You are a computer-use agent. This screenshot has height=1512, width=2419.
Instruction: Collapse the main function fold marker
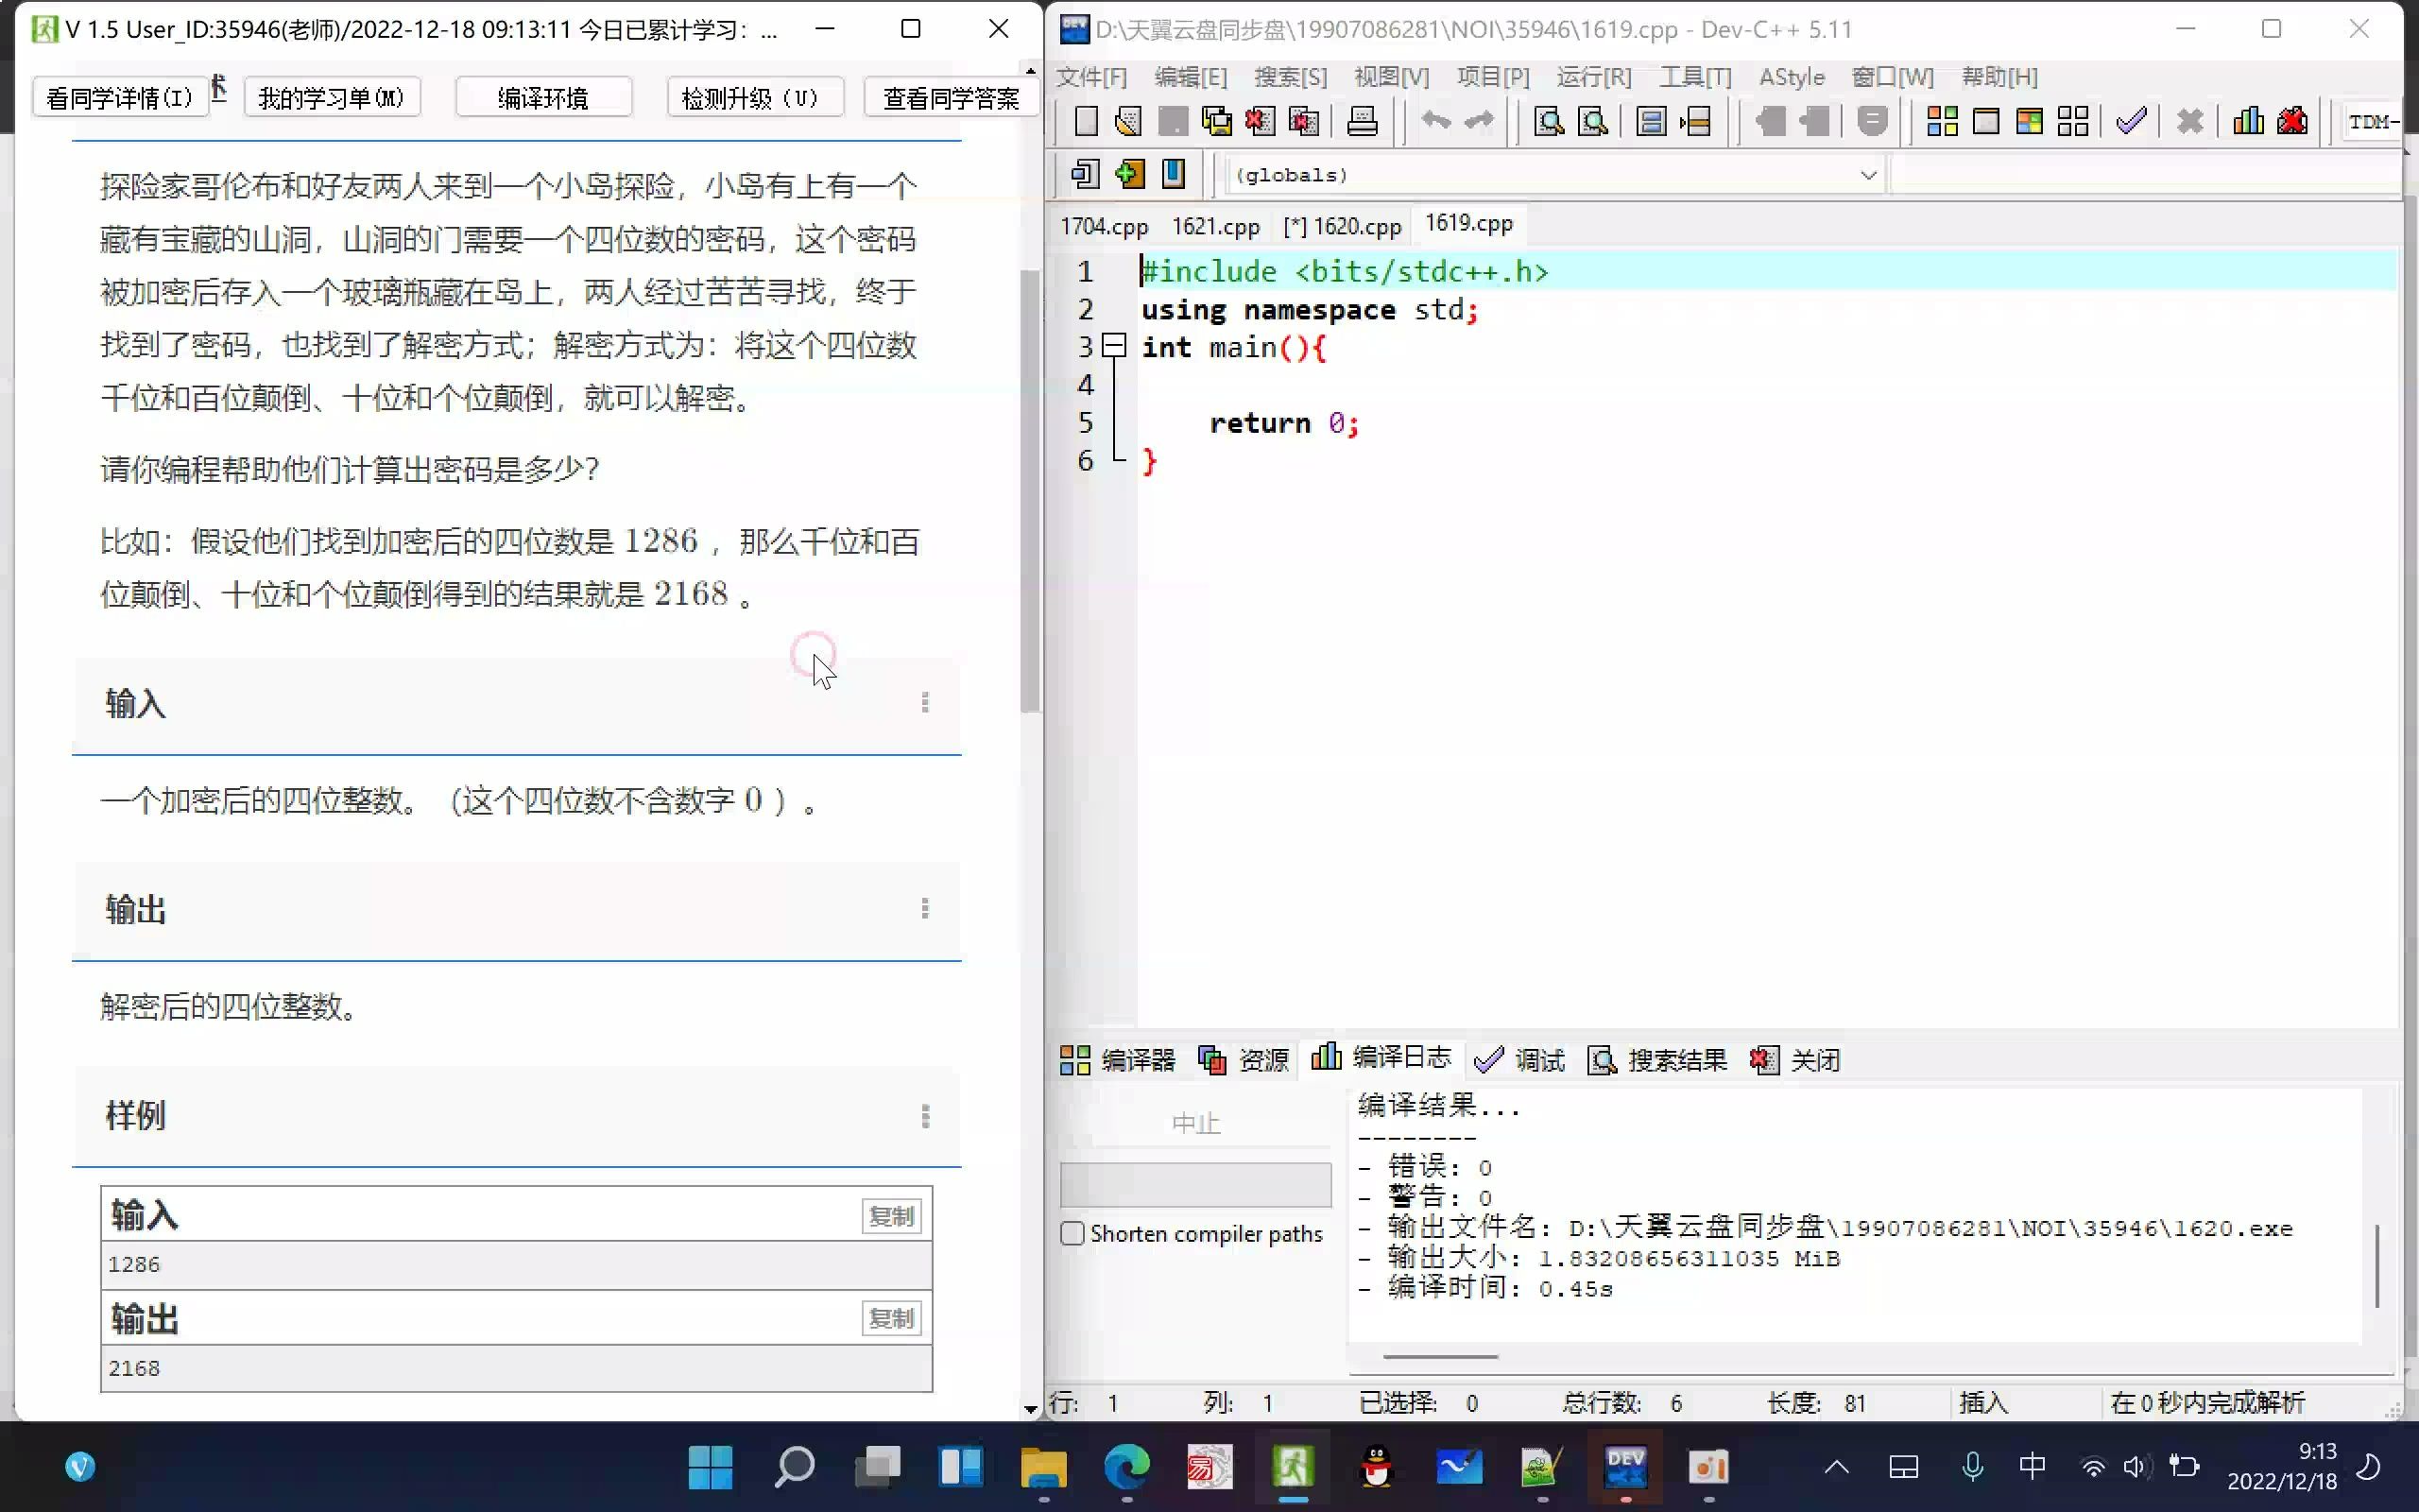(1113, 347)
